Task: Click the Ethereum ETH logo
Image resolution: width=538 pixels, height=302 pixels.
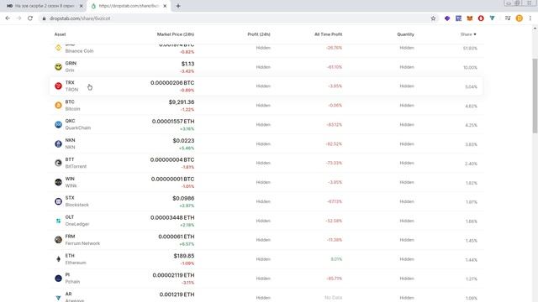Action: (58, 259)
